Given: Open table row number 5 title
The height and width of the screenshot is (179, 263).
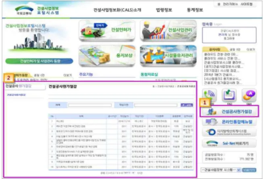Looking at the screenshot, I should coord(81,141).
